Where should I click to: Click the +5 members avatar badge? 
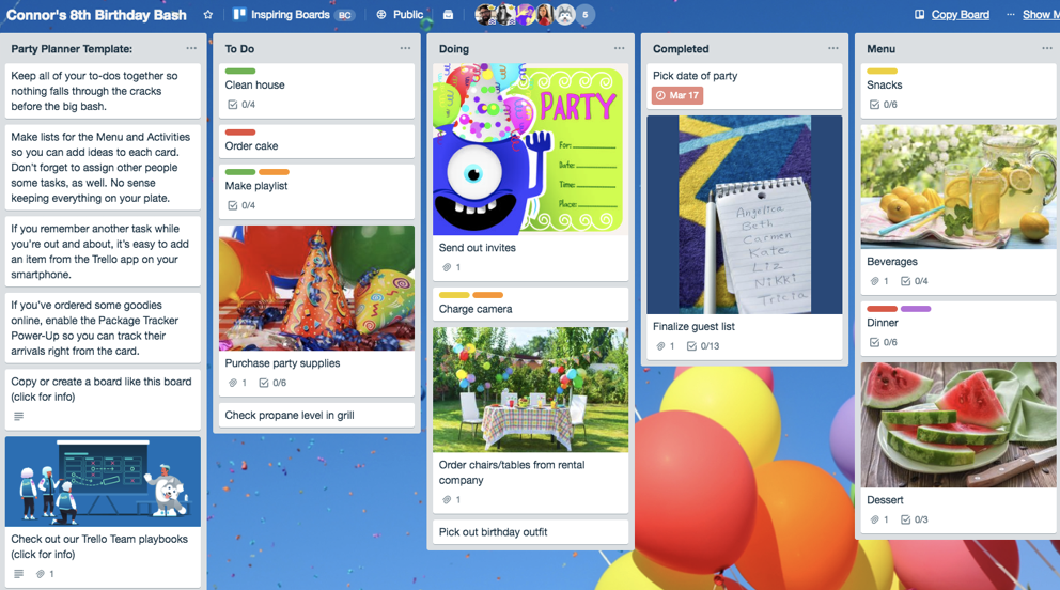(585, 15)
